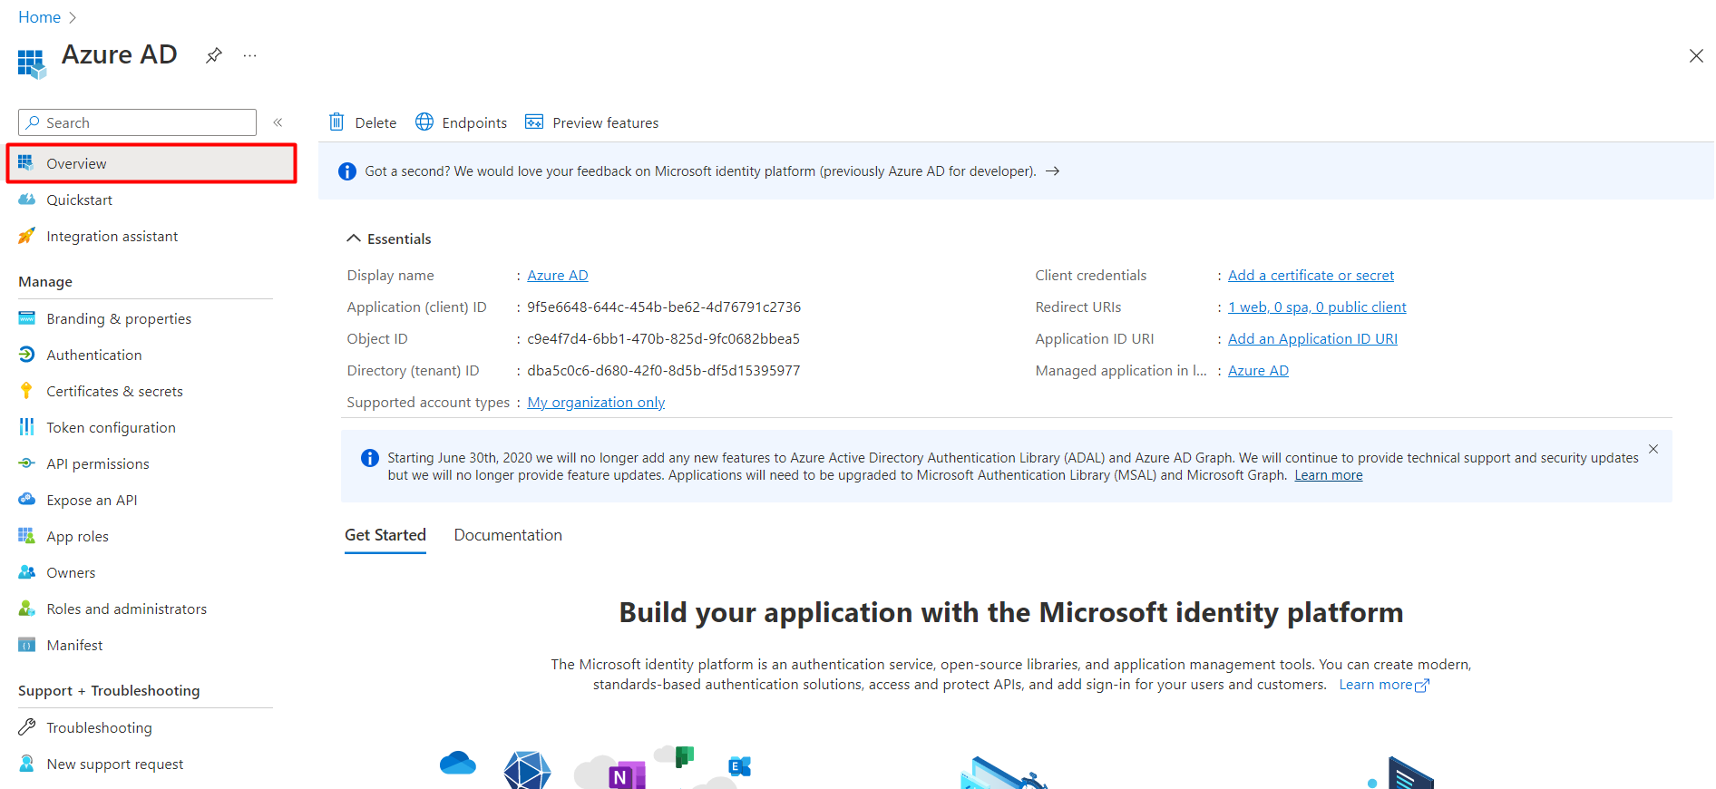Click the OneDrive cloud illustration icon

tap(458, 763)
